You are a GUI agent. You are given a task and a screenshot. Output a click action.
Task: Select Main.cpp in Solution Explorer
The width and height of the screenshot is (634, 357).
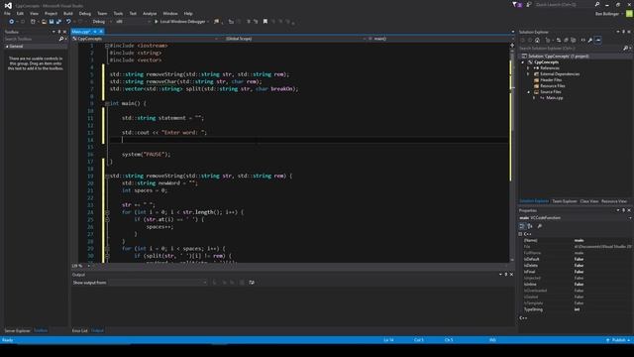[x=555, y=98]
